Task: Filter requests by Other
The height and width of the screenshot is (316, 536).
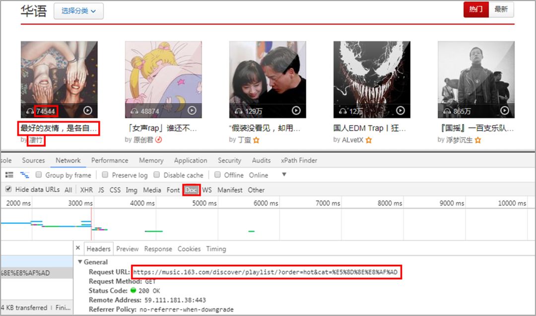Action: [256, 190]
